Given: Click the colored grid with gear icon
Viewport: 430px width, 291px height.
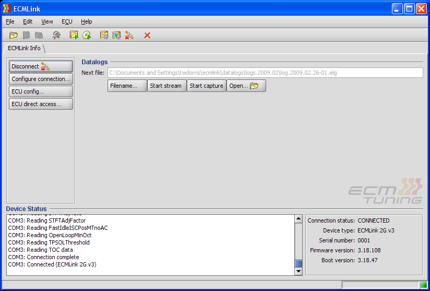Looking at the screenshot, I should point(117,35).
